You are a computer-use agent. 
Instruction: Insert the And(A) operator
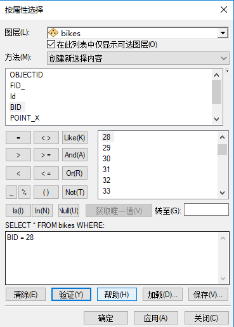pyautogui.click(x=75, y=155)
